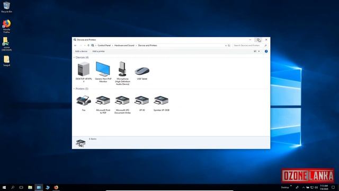The width and height of the screenshot is (339, 191).
Task: Click the Hardware and Sound breadcrumb
Action: 124,46
